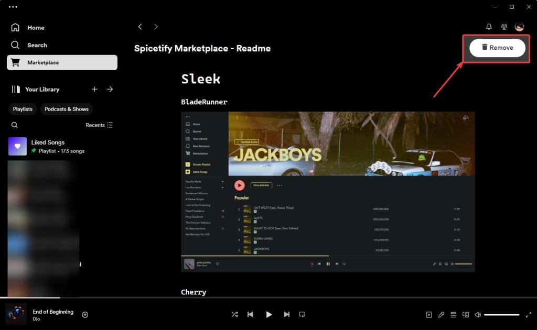537x330 pixels.
Task: Enter full screen mode
Action: pyautogui.click(x=529, y=315)
